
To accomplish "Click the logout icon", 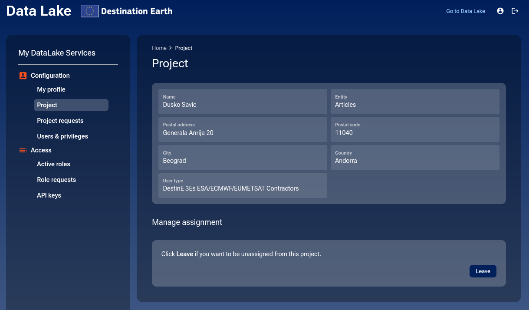I will (x=515, y=11).
